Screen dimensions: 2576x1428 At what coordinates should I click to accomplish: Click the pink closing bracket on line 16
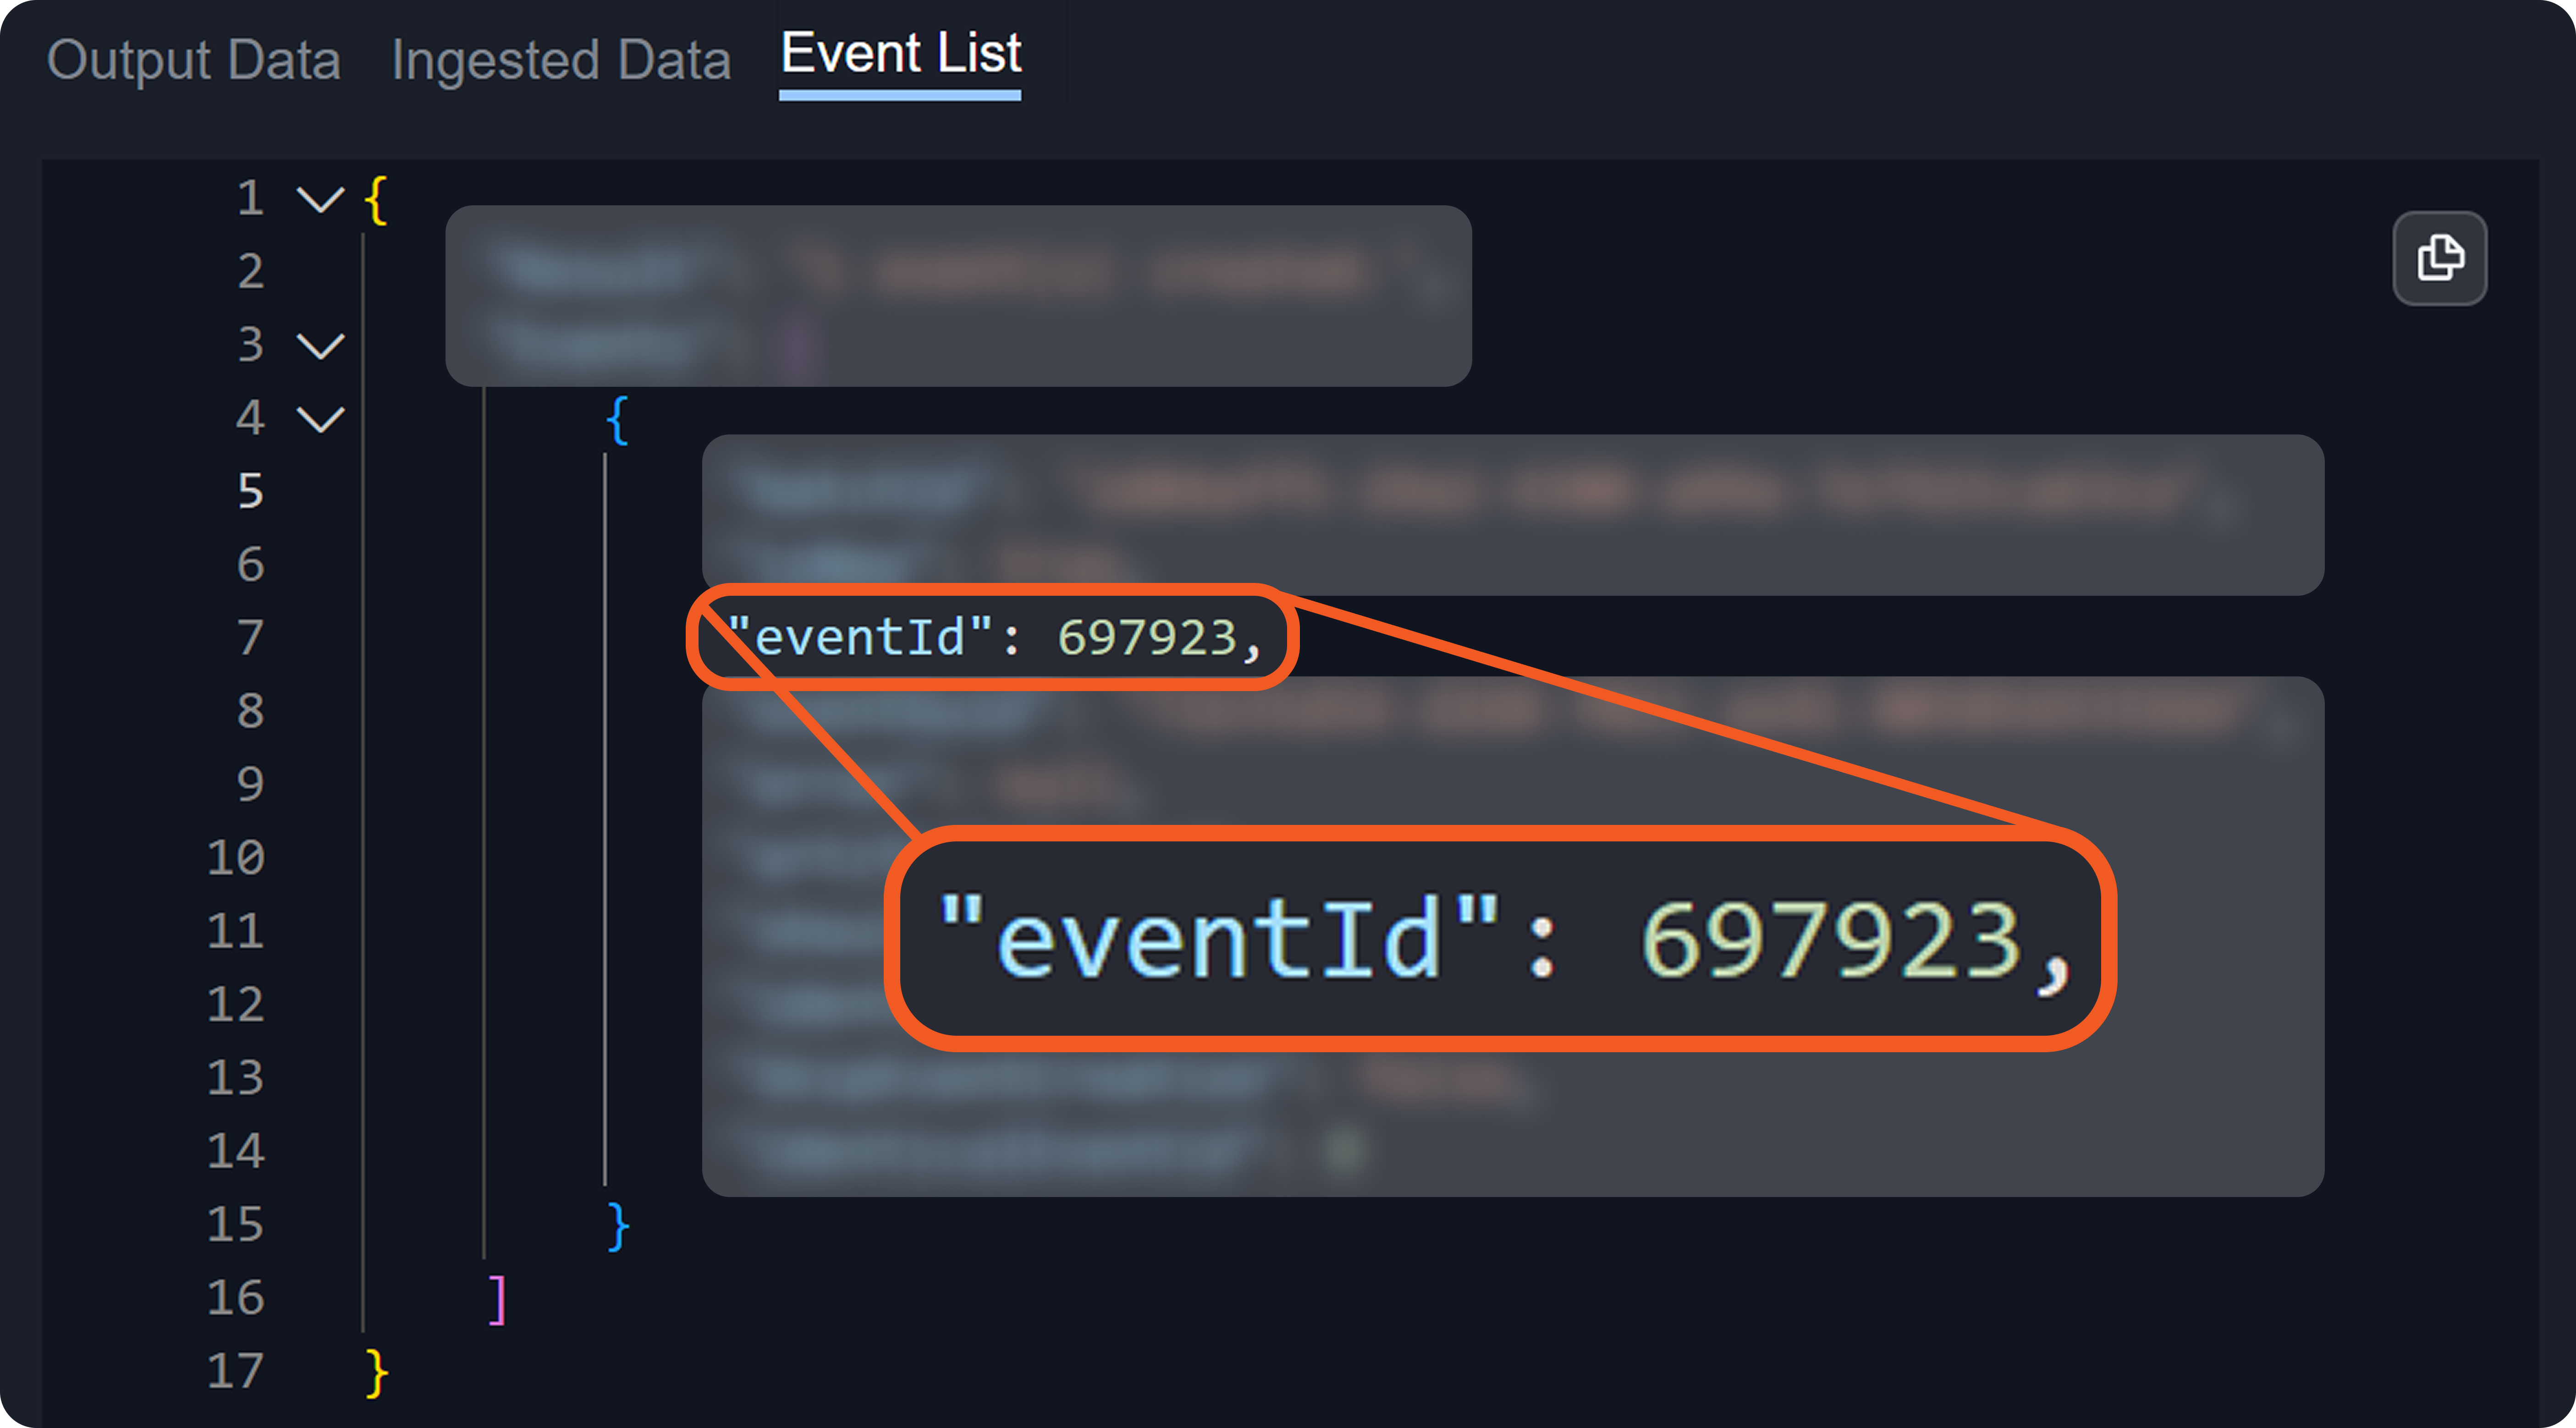pos(497,1299)
